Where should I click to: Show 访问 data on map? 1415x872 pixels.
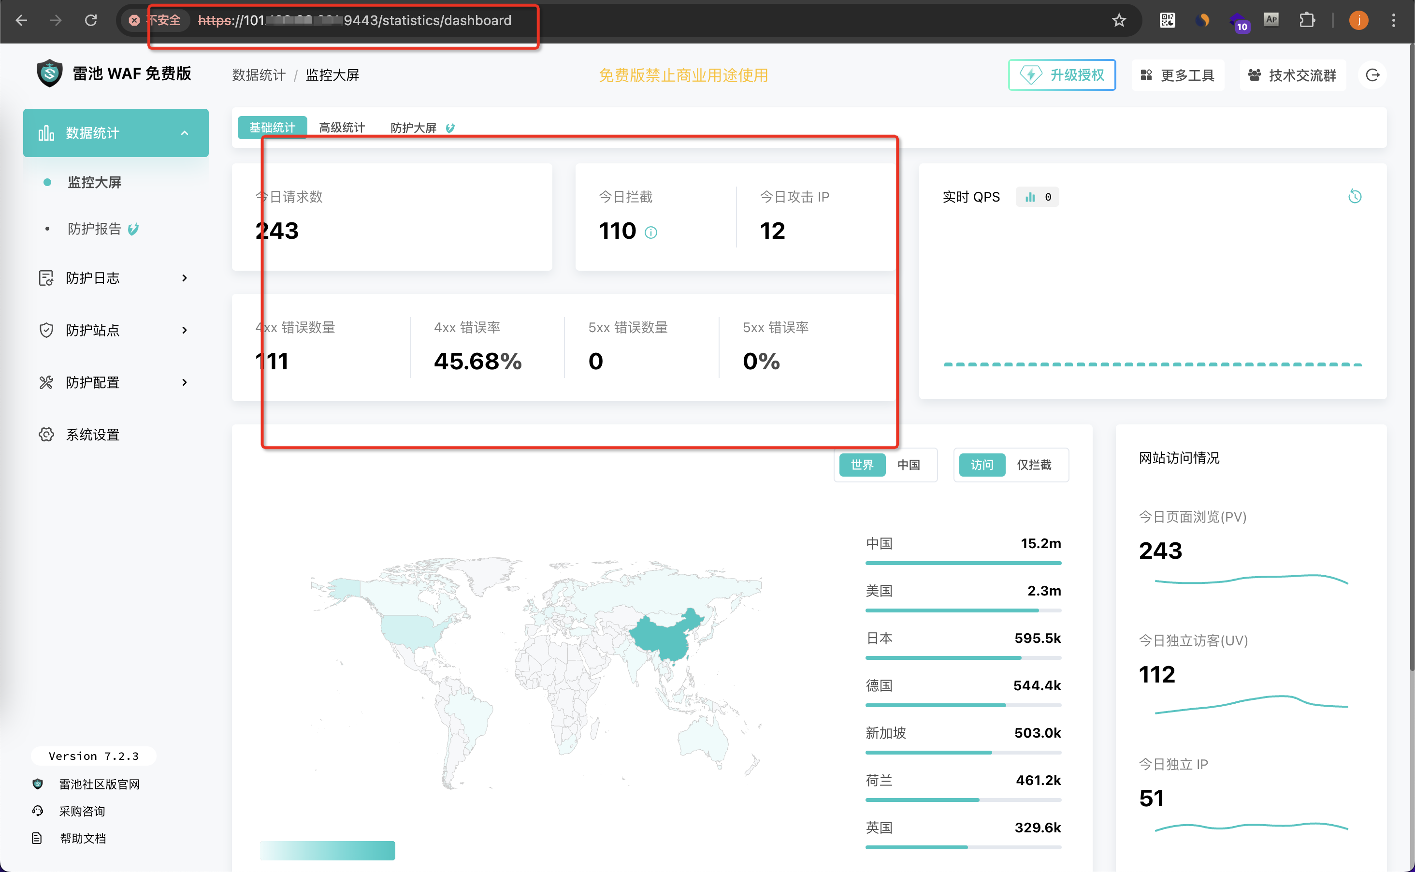point(982,465)
